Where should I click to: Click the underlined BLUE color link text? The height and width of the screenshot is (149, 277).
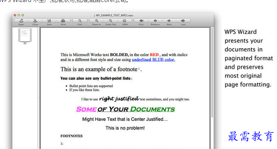click(x=153, y=60)
